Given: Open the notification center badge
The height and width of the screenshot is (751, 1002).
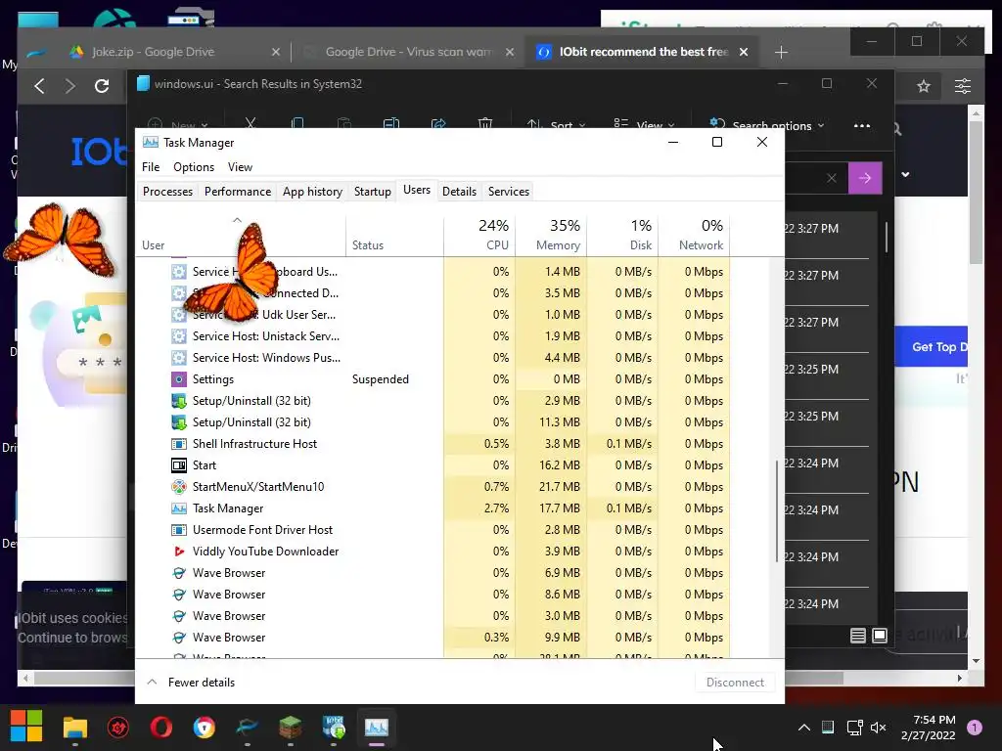Looking at the screenshot, I should 975,728.
